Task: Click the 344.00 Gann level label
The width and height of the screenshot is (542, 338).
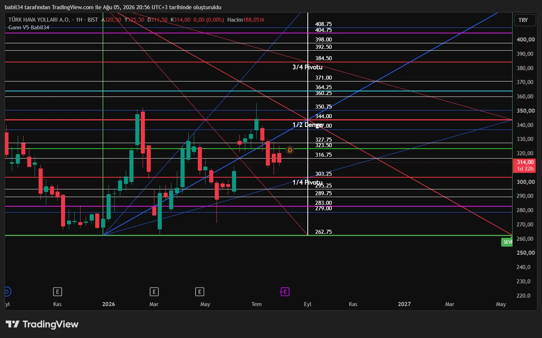Action: [324, 116]
